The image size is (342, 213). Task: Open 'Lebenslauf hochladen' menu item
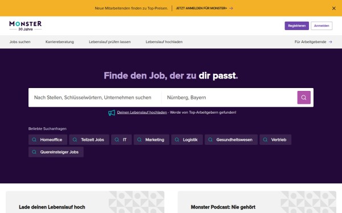pos(164,41)
